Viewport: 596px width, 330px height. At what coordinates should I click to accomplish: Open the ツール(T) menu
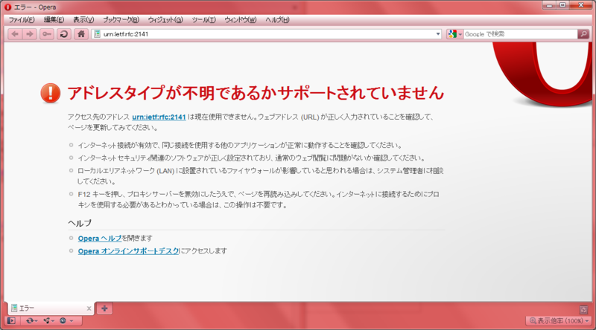tap(203, 20)
